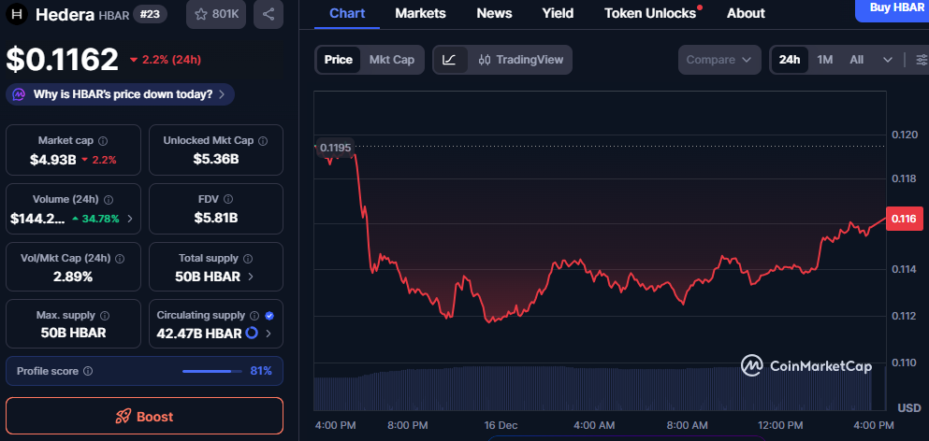Click the share icon beside the watchlist count
Viewport: 929px width, 441px height.
(269, 14)
